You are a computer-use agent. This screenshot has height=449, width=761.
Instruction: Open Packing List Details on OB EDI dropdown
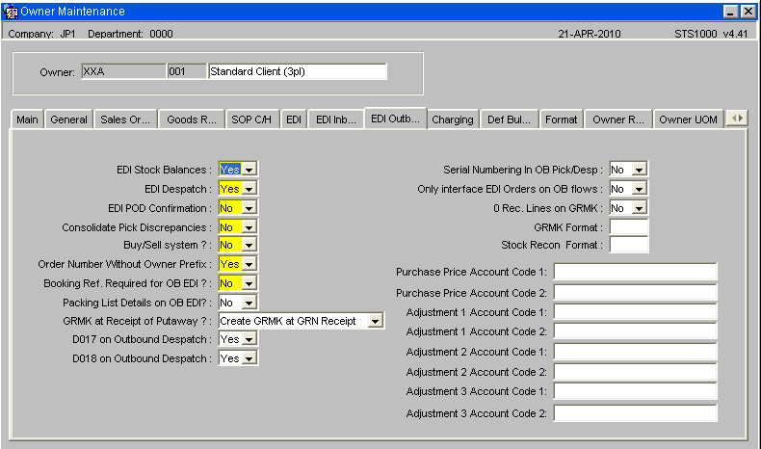[x=249, y=303]
